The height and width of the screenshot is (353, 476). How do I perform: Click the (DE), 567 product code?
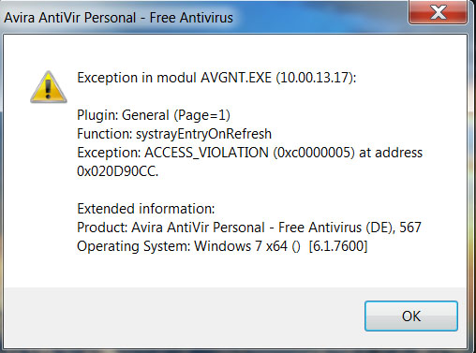point(394,228)
